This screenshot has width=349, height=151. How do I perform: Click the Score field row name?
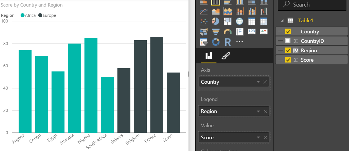307,60
